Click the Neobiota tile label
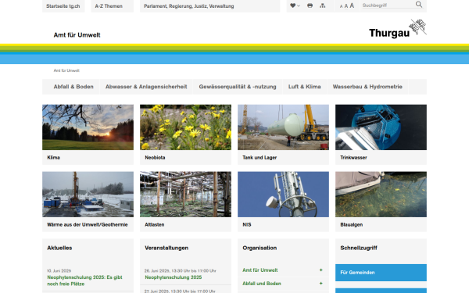This screenshot has height=293, width=469. click(155, 158)
